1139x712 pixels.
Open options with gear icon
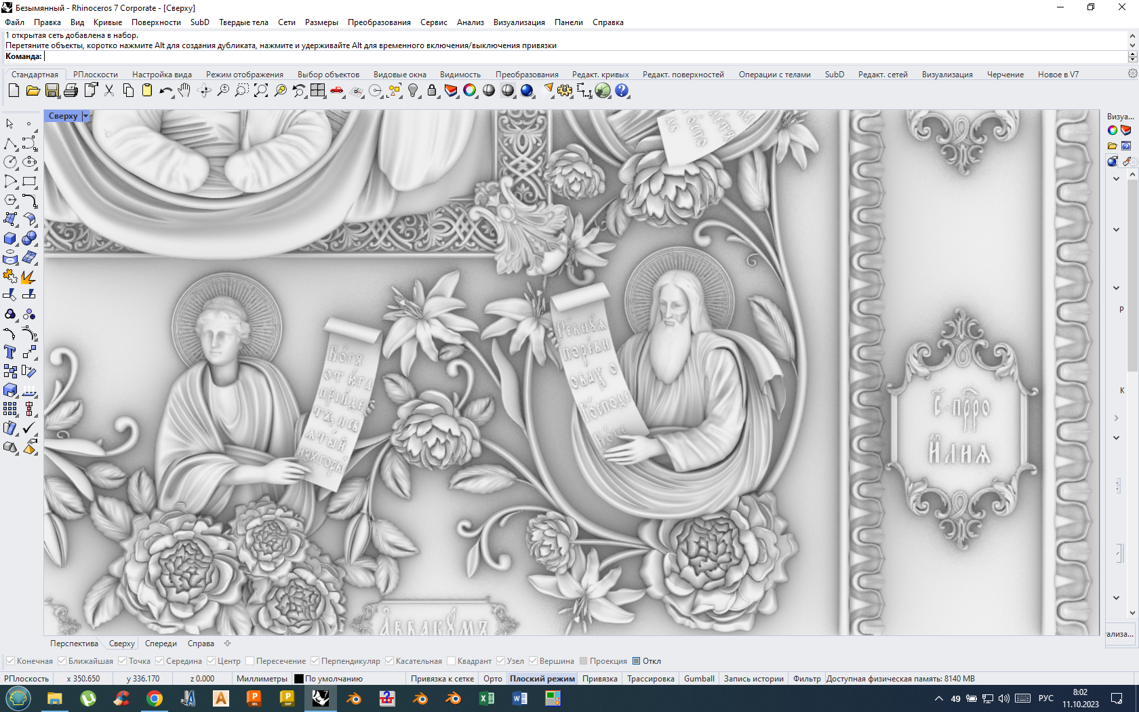pos(565,90)
